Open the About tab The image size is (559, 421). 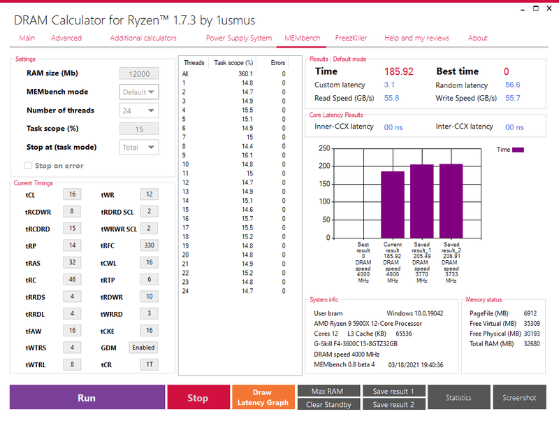pyautogui.click(x=477, y=38)
